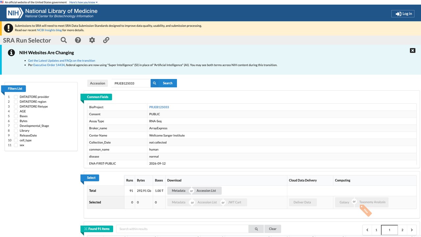Click the Clear button for results search
The width and height of the screenshot is (421, 237).
click(273, 229)
